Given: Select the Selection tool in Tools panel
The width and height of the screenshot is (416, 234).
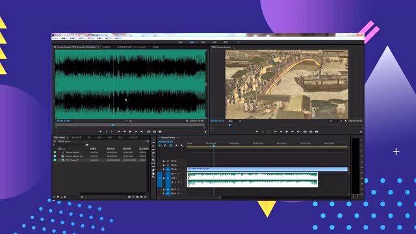Looking at the screenshot, I should point(153,139).
